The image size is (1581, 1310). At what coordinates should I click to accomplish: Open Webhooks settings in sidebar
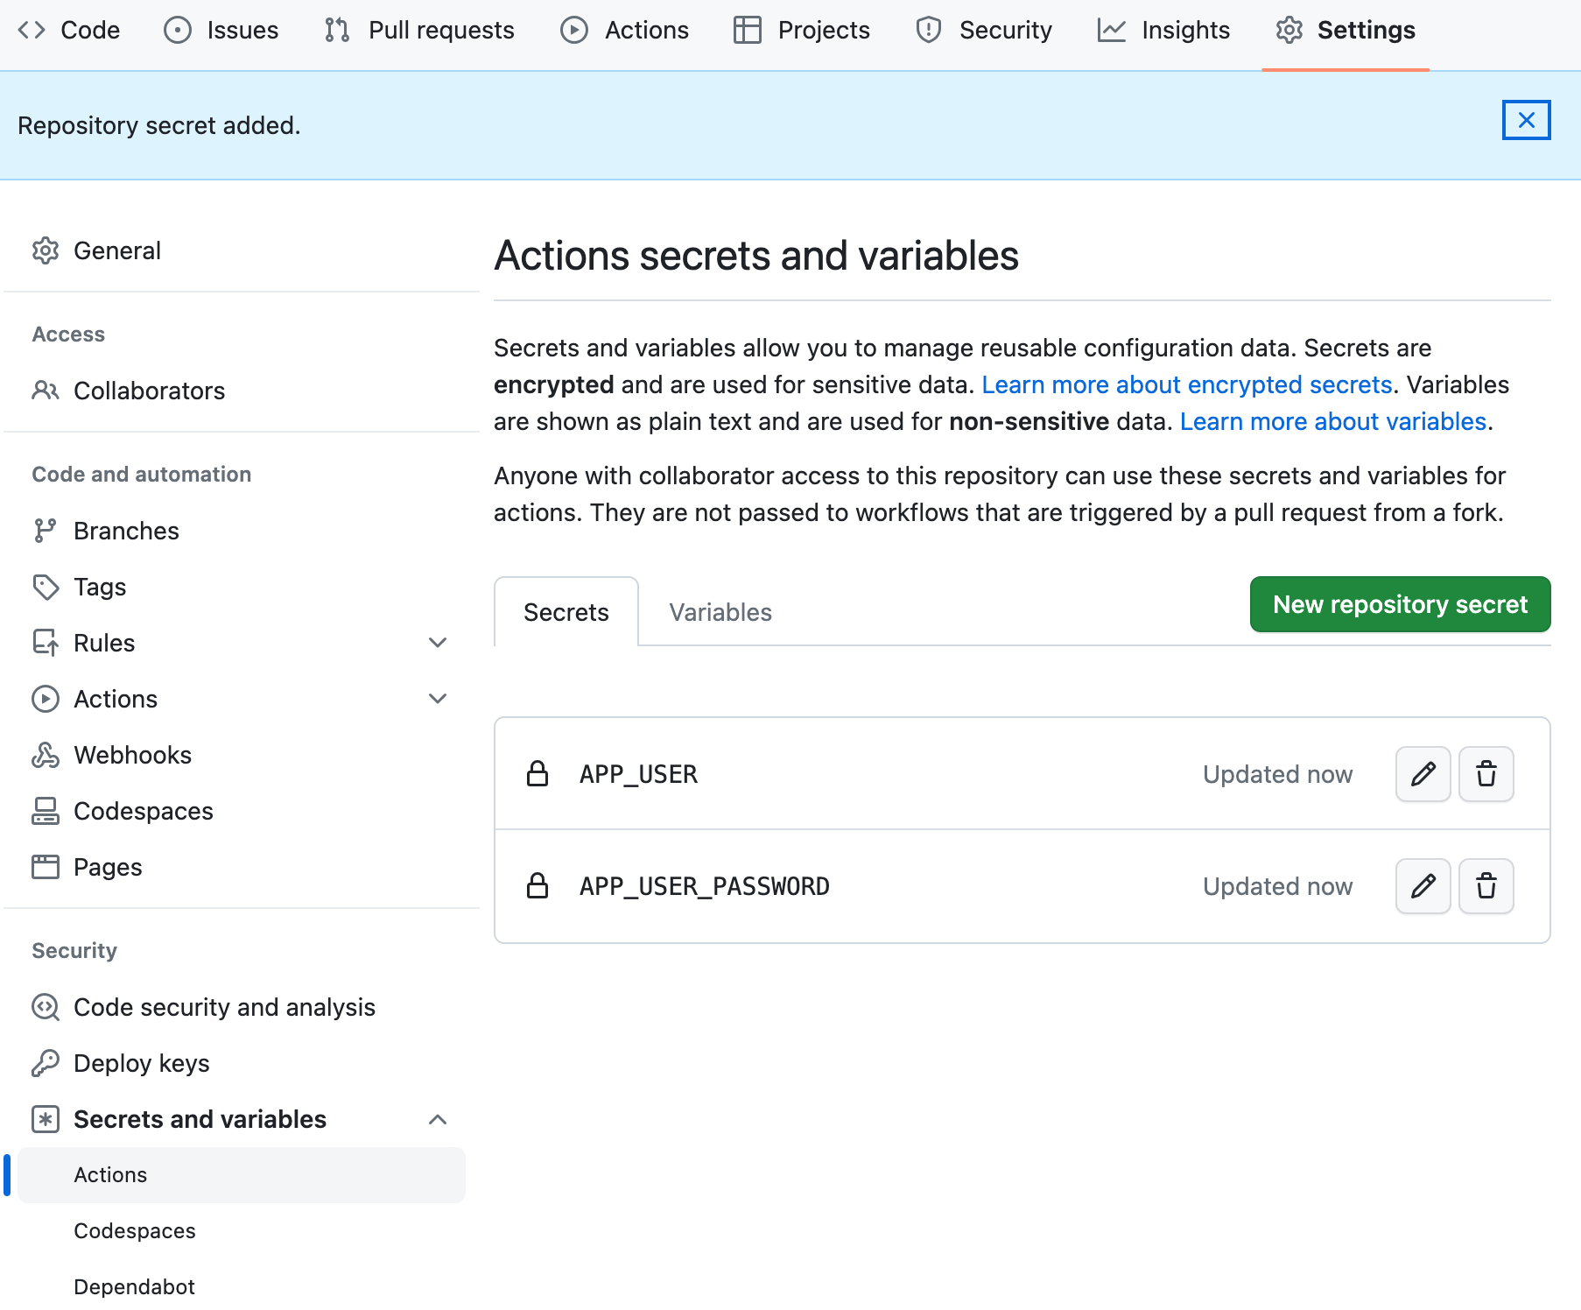(132, 755)
